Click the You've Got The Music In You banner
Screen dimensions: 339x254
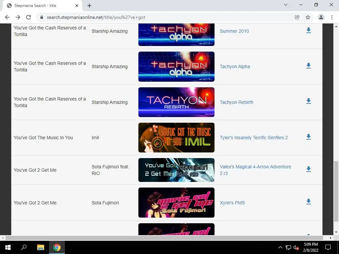pos(176,138)
